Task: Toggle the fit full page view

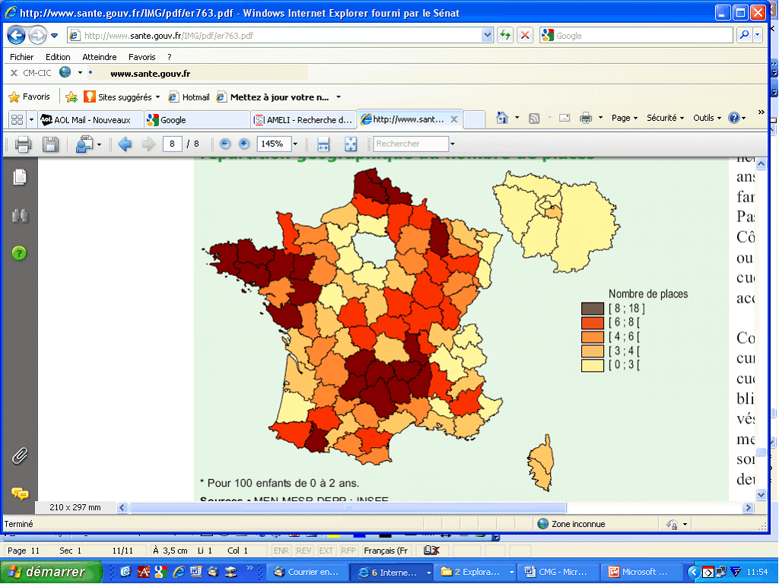Action: pyautogui.click(x=351, y=144)
